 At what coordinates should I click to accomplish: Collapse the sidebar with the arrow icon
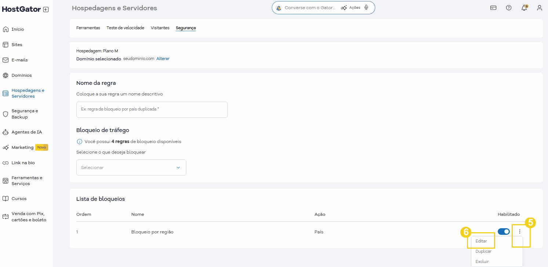(x=45, y=9)
